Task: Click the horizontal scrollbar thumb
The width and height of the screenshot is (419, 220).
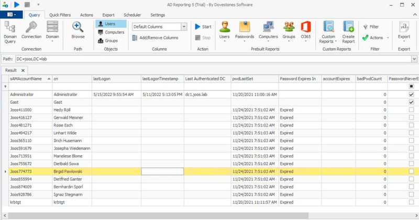Action: 158,215
